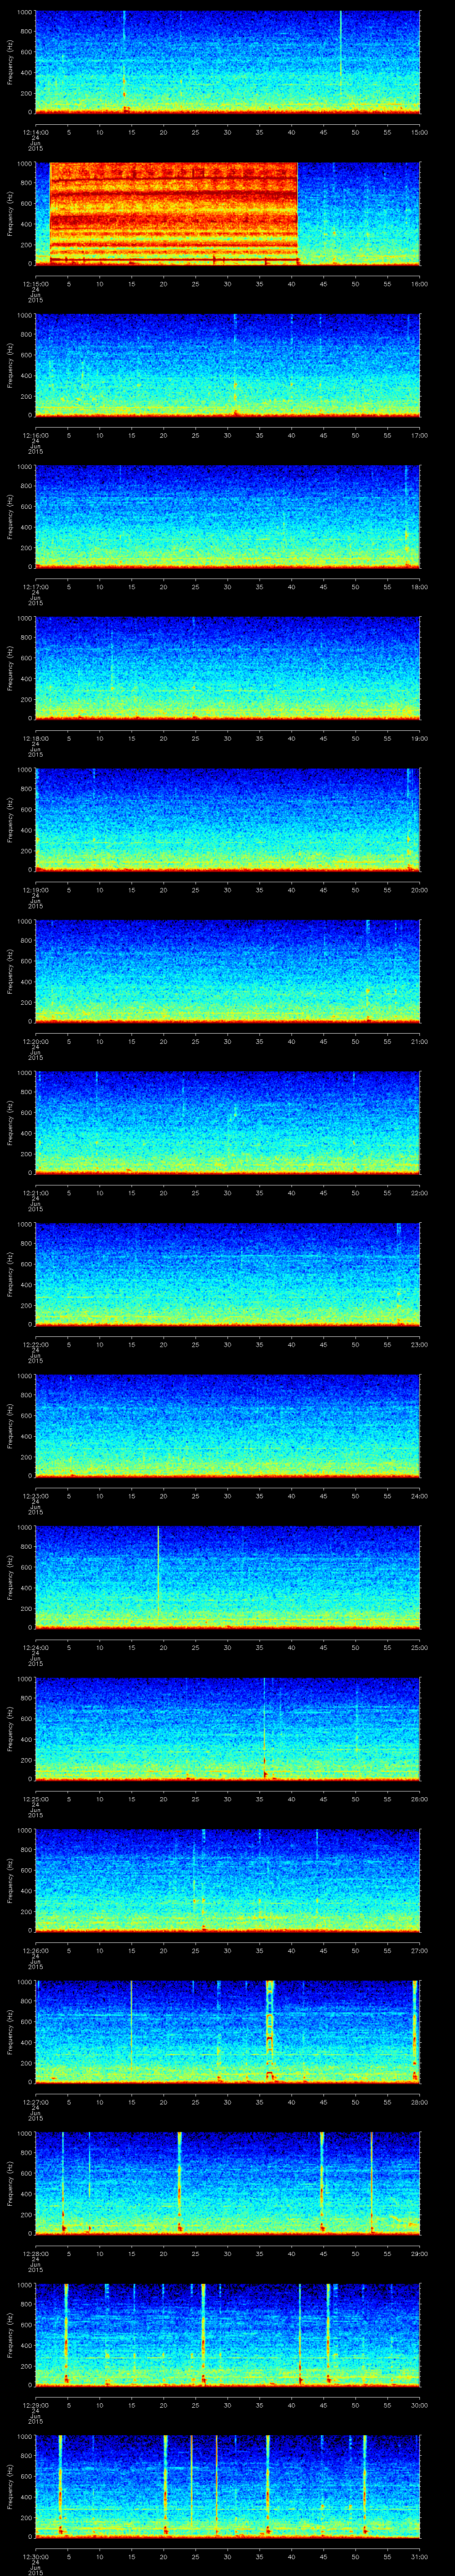The width and height of the screenshot is (455, 2576).
Task: Open the spectrogram panel starting at 12:26:00
Action: [x=228, y=1880]
